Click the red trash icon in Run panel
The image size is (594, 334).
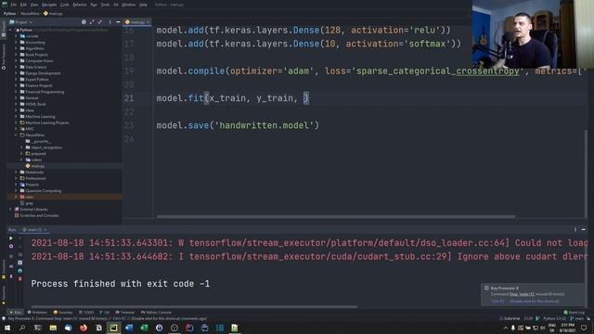coord(20,278)
